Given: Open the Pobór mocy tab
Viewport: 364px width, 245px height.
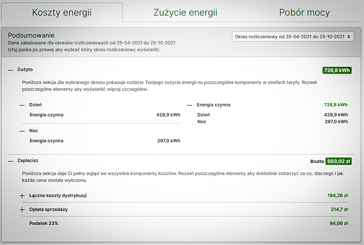Looking at the screenshot, I should (x=304, y=12).
